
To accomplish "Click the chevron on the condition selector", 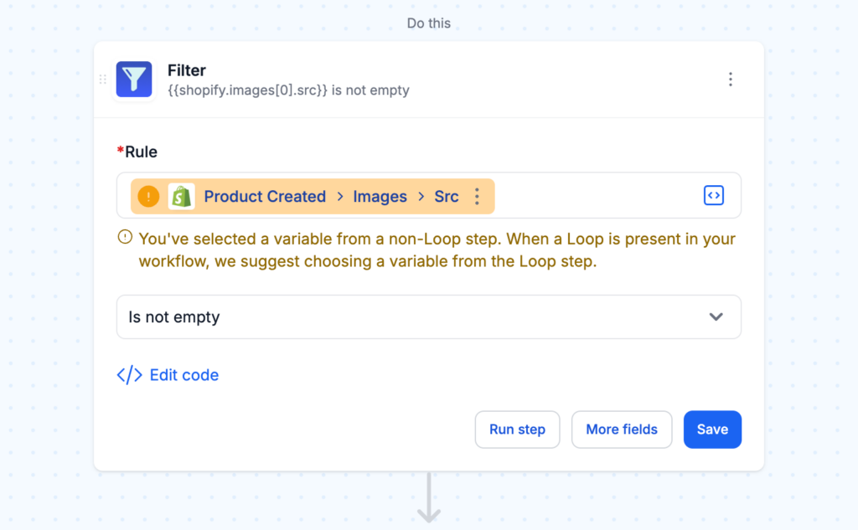I will pyautogui.click(x=716, y=316).
